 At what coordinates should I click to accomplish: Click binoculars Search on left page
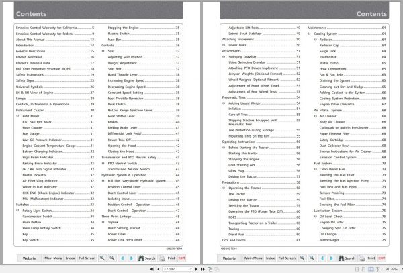tap(146, 258)
